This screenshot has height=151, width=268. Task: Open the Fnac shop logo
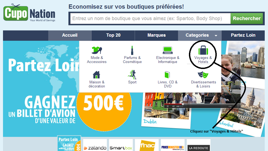pos(147,145)
